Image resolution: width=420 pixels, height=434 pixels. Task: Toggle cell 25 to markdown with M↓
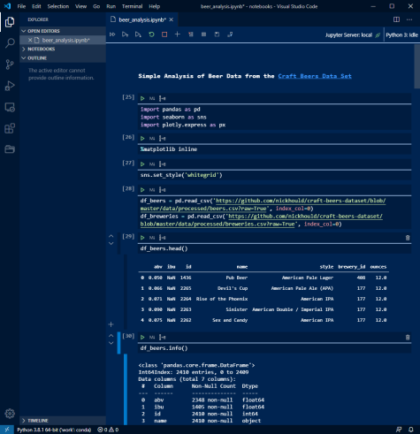point(152,98)
